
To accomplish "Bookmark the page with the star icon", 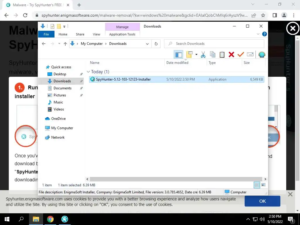I will pyautogui.click(x=263, y=15).
